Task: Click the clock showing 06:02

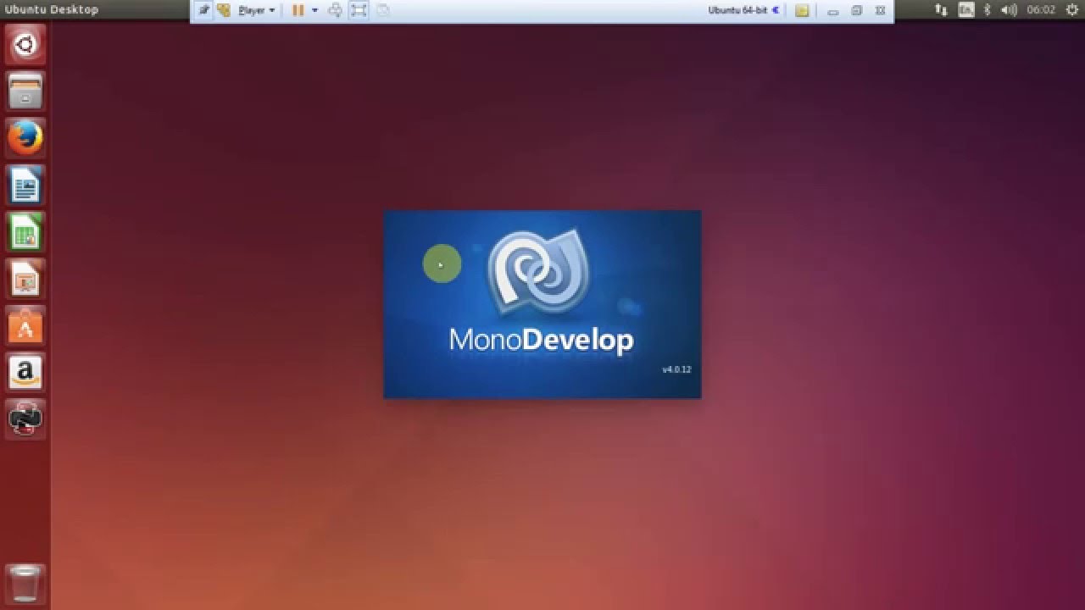Action: (x=1041, y=9)
